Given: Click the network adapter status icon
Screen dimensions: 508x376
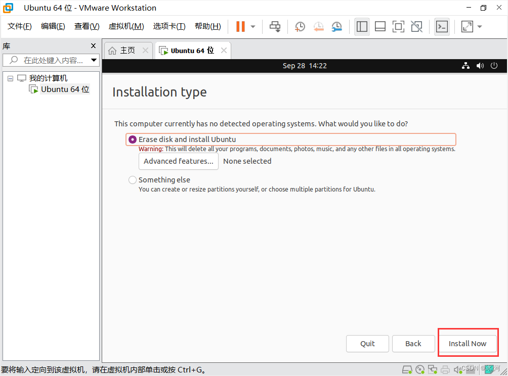Looking at the screenshot, I should (x=433, y=369).
